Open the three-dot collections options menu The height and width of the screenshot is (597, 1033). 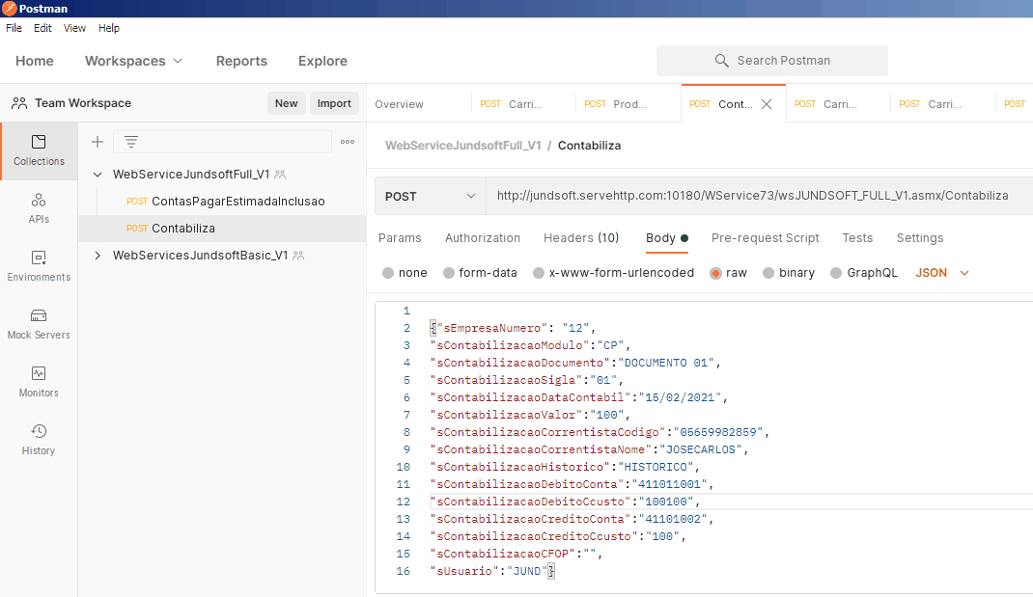coord(348,142)
